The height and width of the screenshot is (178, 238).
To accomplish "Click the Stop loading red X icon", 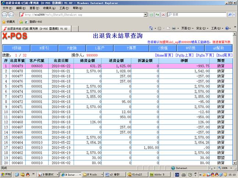I will coord(163,15).
